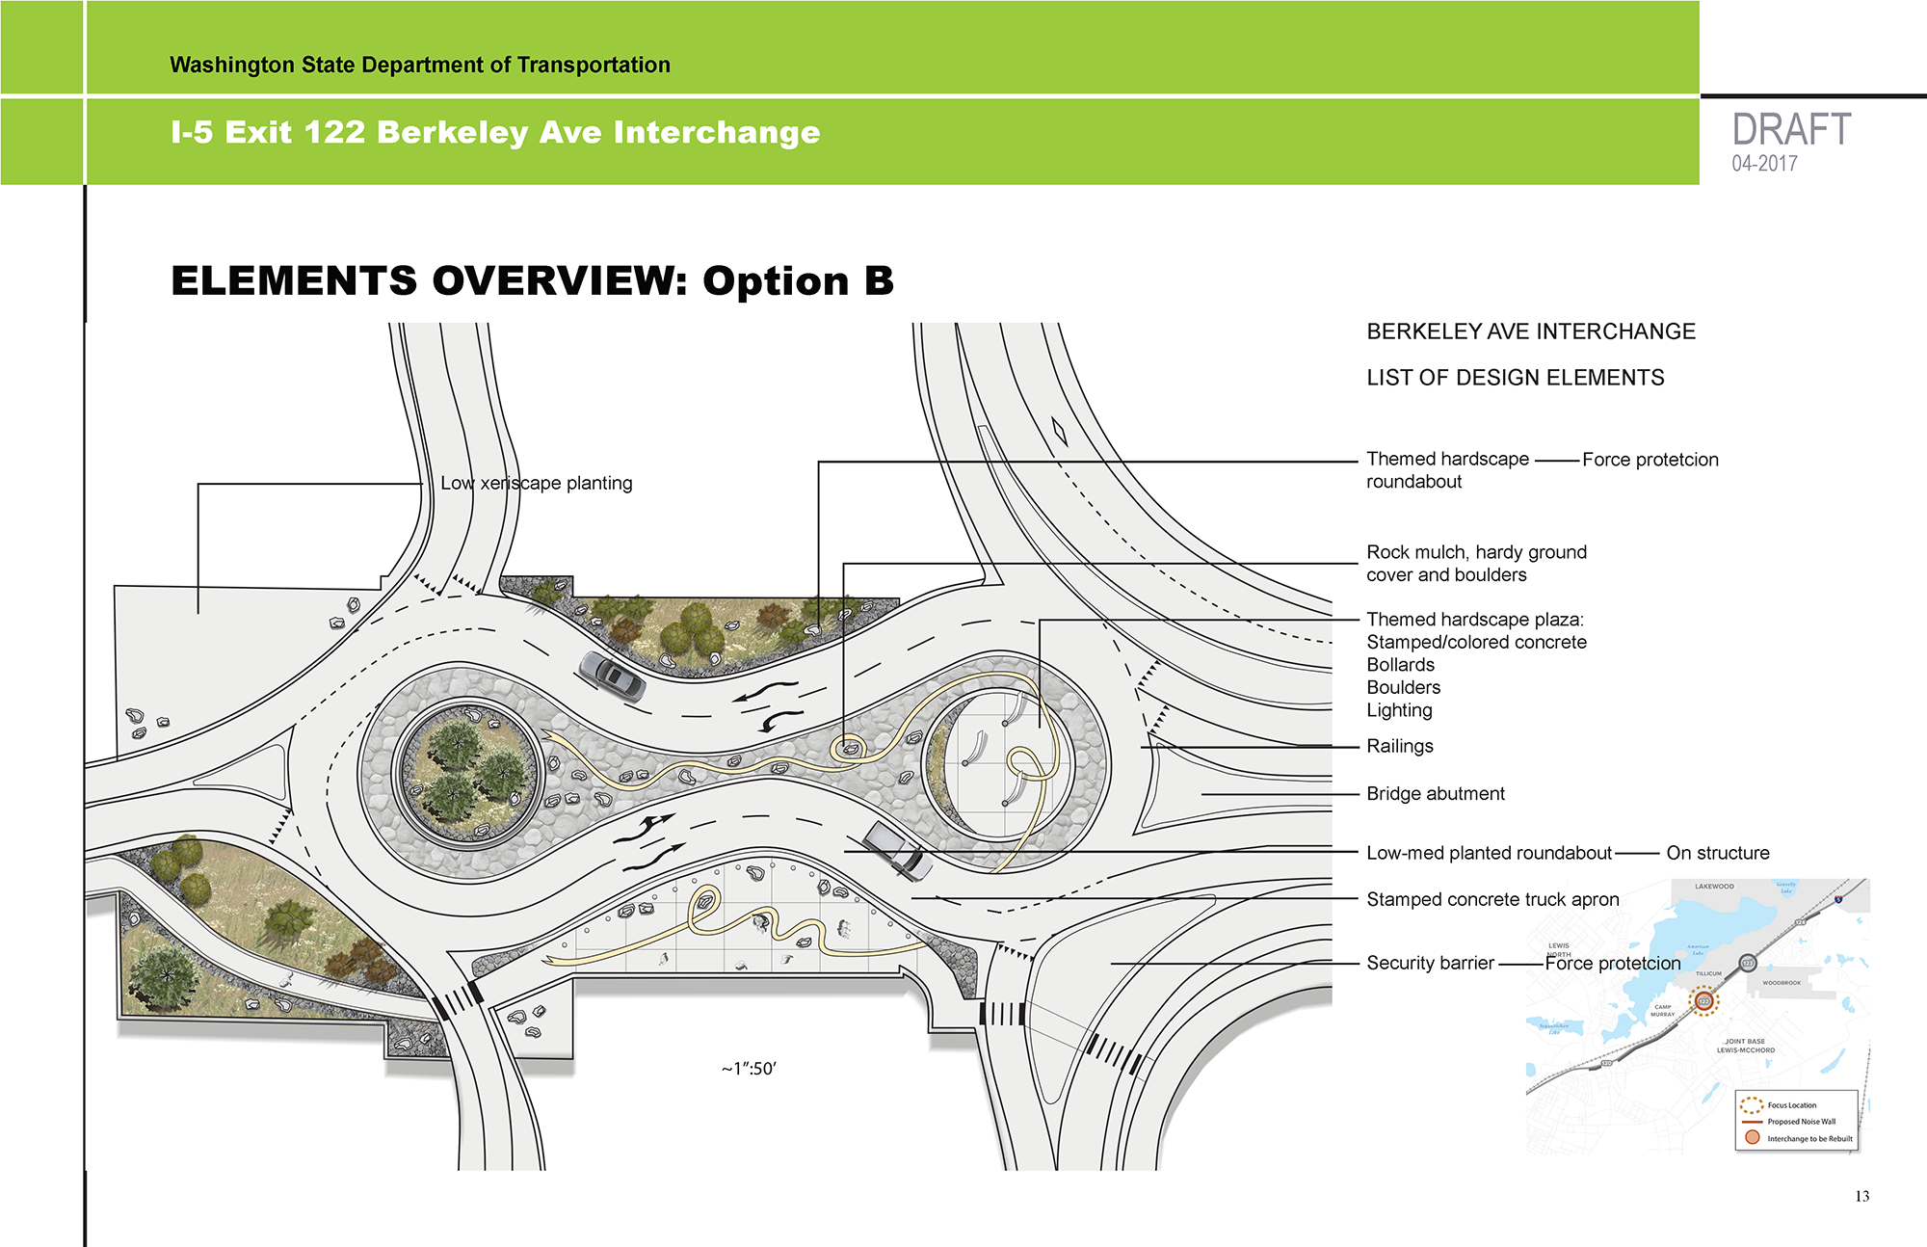Click 'Stamped concrete truck apron' label
The height and width of the screenshot is (1247, 1927).
pyautogui.click(x=1492, y=899)
